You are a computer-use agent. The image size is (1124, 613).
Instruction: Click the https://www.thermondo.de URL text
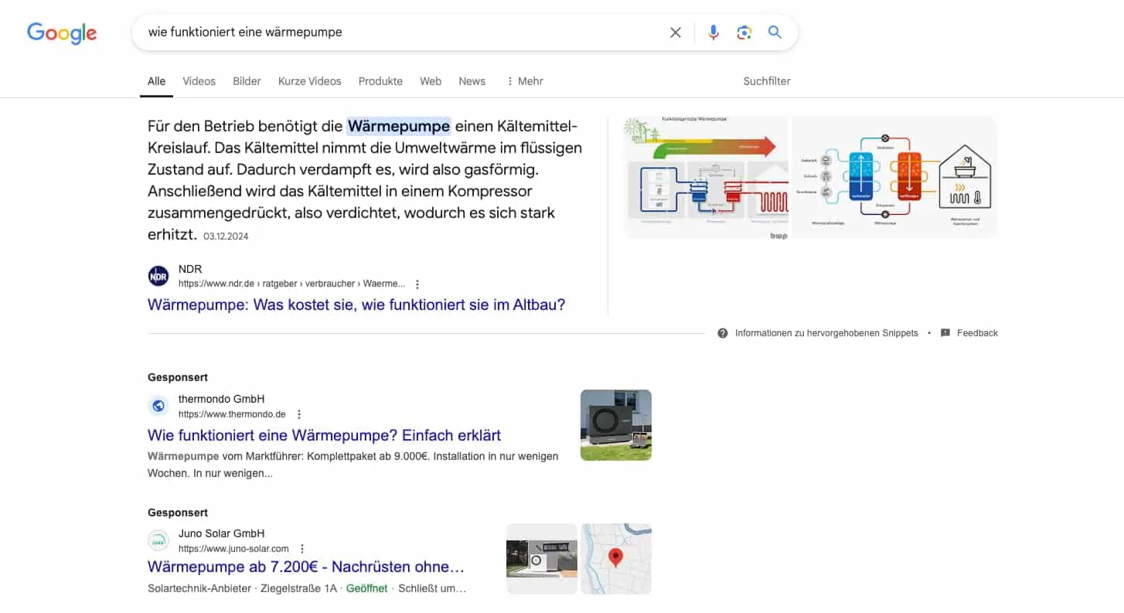click(232, 414)
